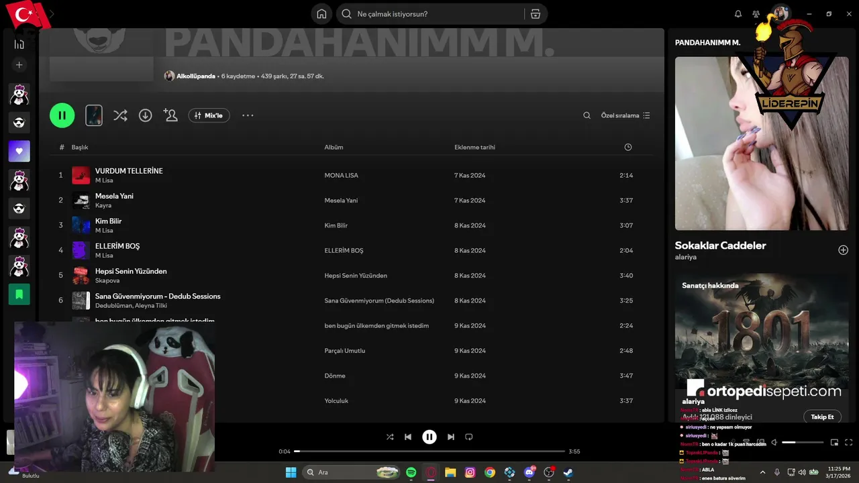Select the Kim Bilir track title
859x483 pixels.
[108, 221]
